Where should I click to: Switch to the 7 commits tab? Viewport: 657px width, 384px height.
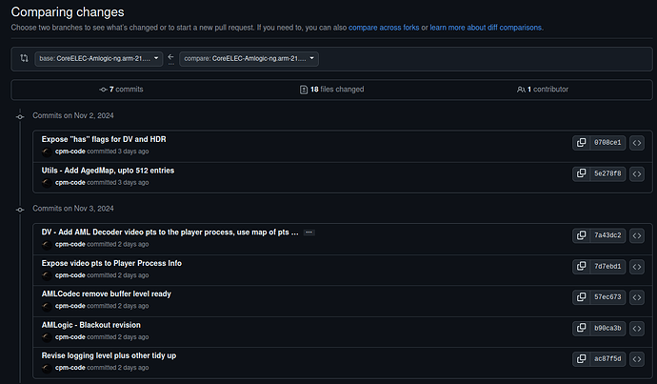coord(120,90)
